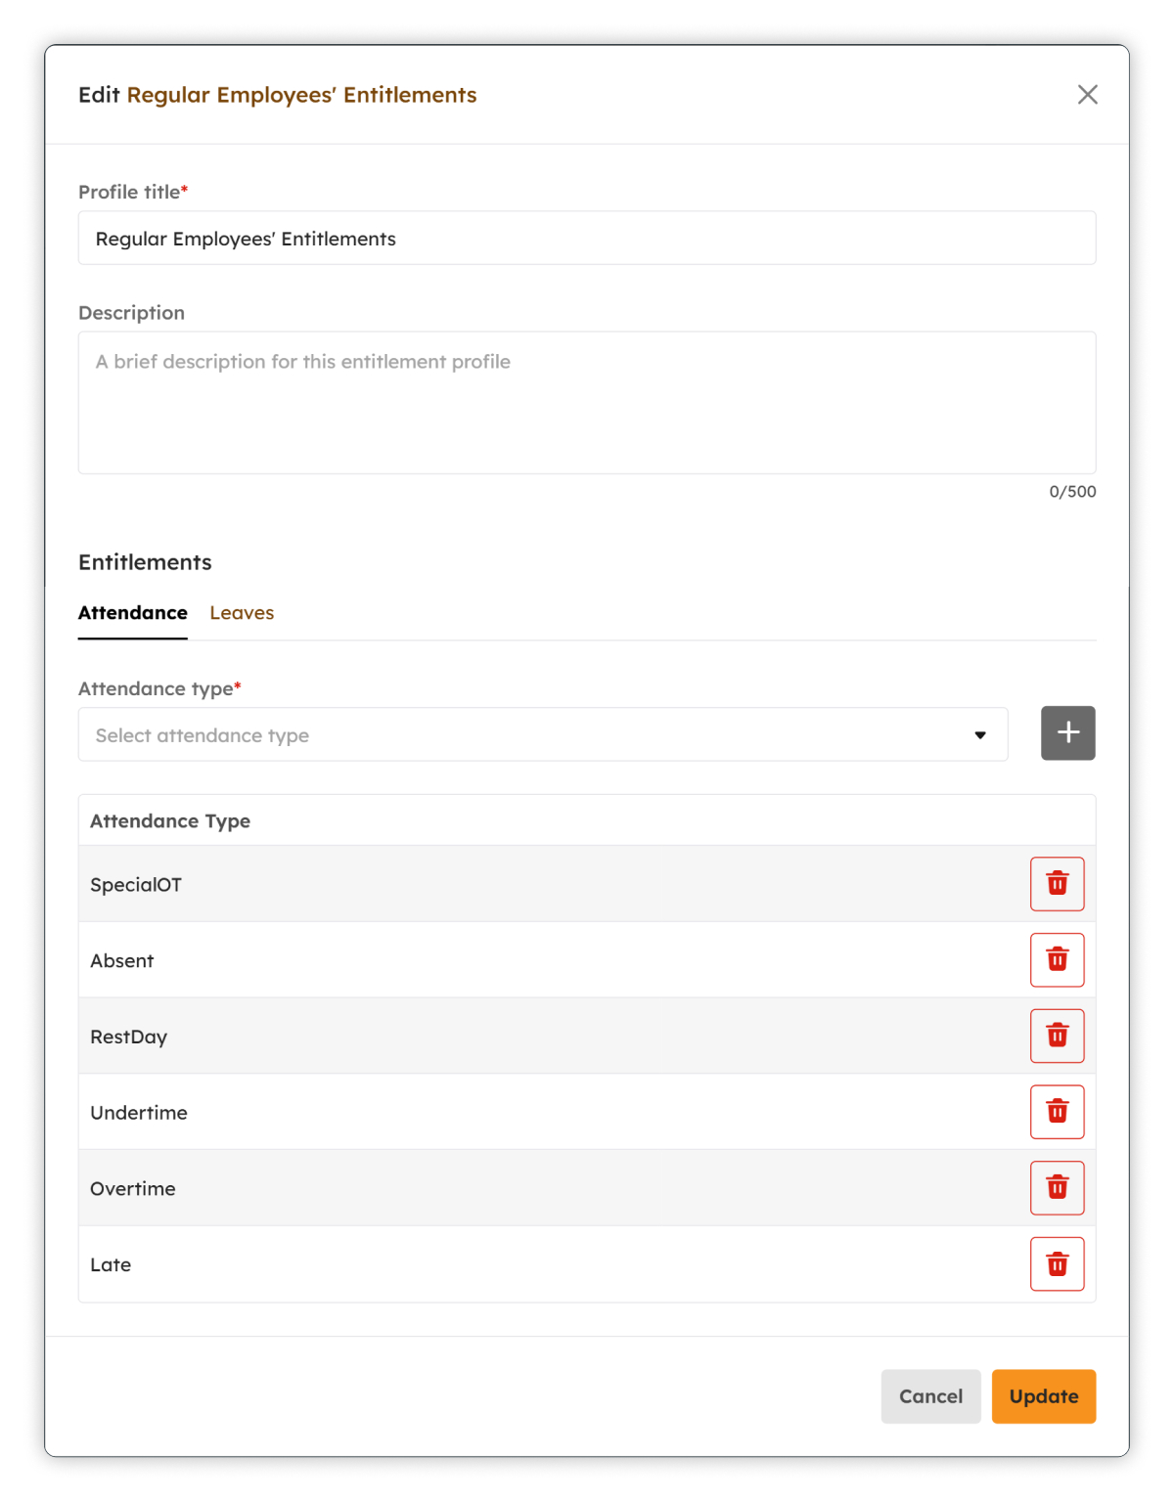Switch to the Leaves tab
Screen dimensions: 1174x1502
click(242, 613)
